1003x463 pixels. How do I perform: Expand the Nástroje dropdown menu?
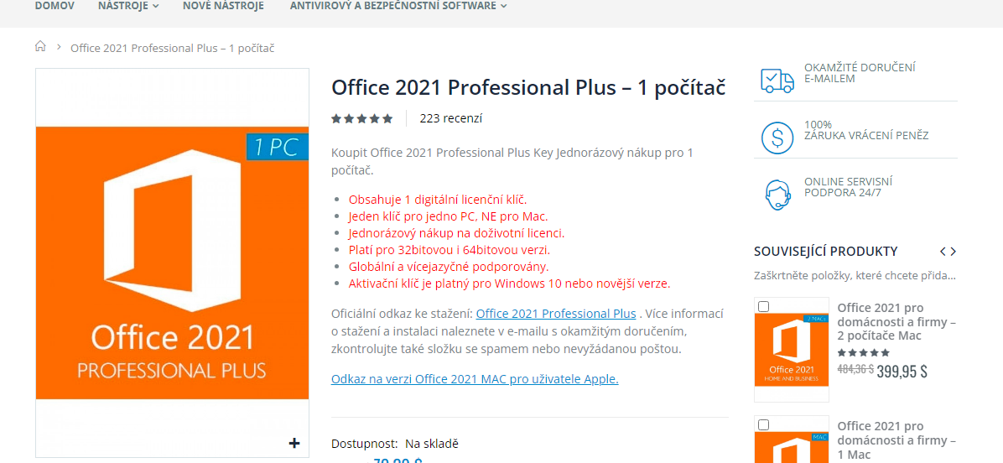(128, 6)
